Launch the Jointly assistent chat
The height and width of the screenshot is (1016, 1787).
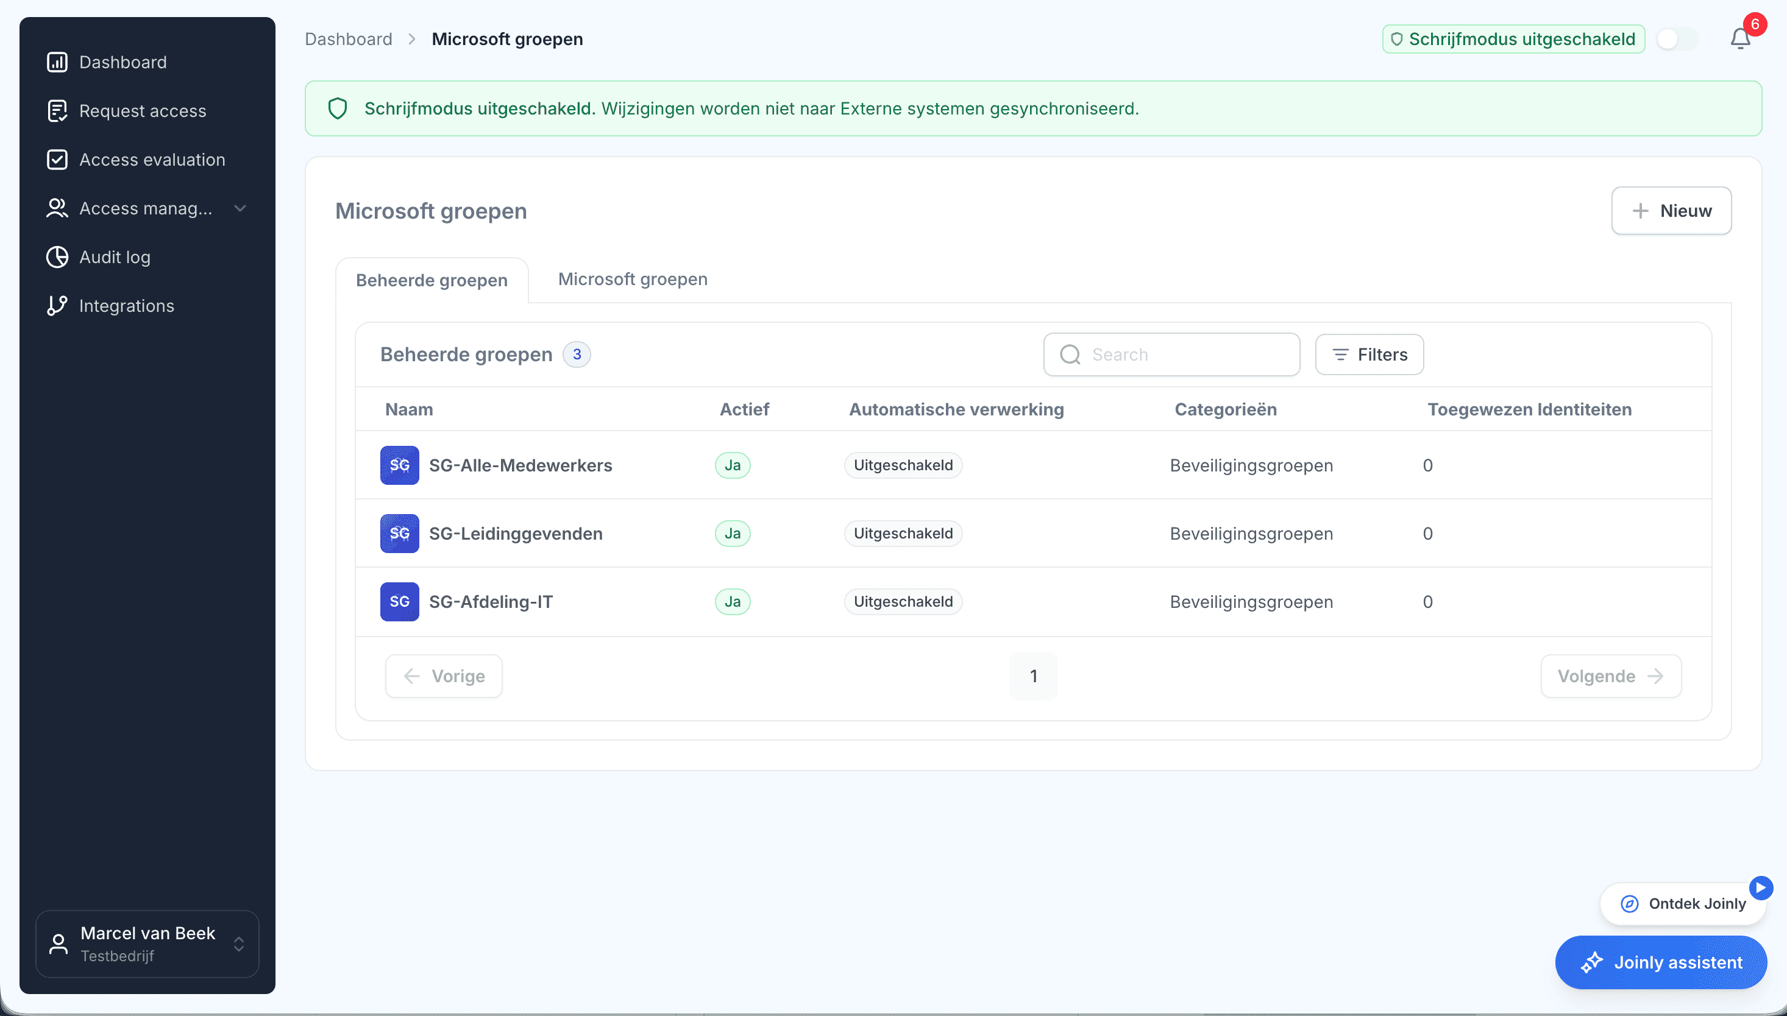(1661, 962)
